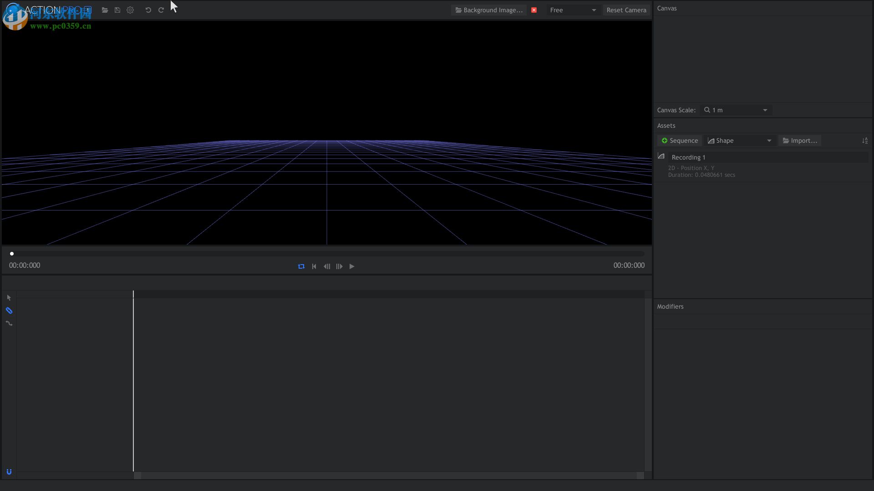The image size is (874, 491).
Task: Redo the last action
Action: [x=161, y=10]
